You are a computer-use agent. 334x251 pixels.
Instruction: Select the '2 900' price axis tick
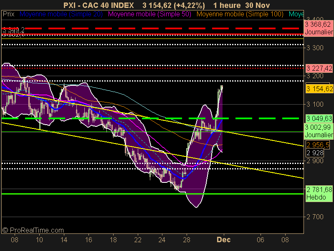tap(315, 161)
